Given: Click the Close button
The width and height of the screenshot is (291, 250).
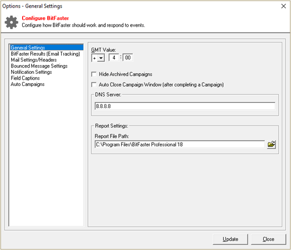Looking at the screenshot, I should [x=268, y=239].
